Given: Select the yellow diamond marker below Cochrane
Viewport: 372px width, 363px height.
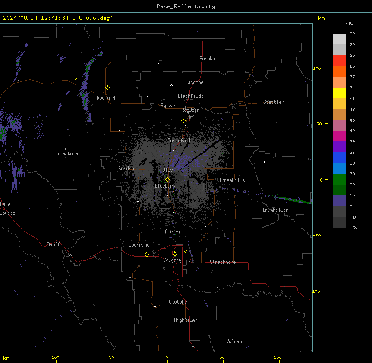Looking at the screenshot, I should (x=147, y=254).
